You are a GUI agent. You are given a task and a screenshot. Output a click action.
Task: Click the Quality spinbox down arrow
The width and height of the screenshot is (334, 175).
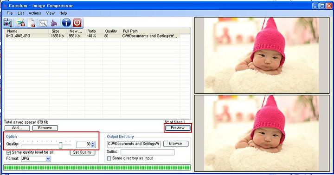[x=93, y=146]
